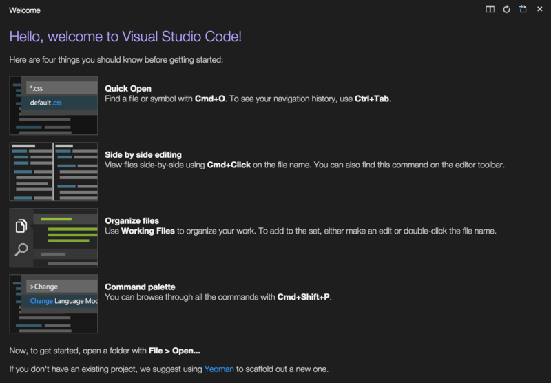This screenshot has width=551, height=383.
Task: Click the Organize files thumbnail
Action: (54, 238)
